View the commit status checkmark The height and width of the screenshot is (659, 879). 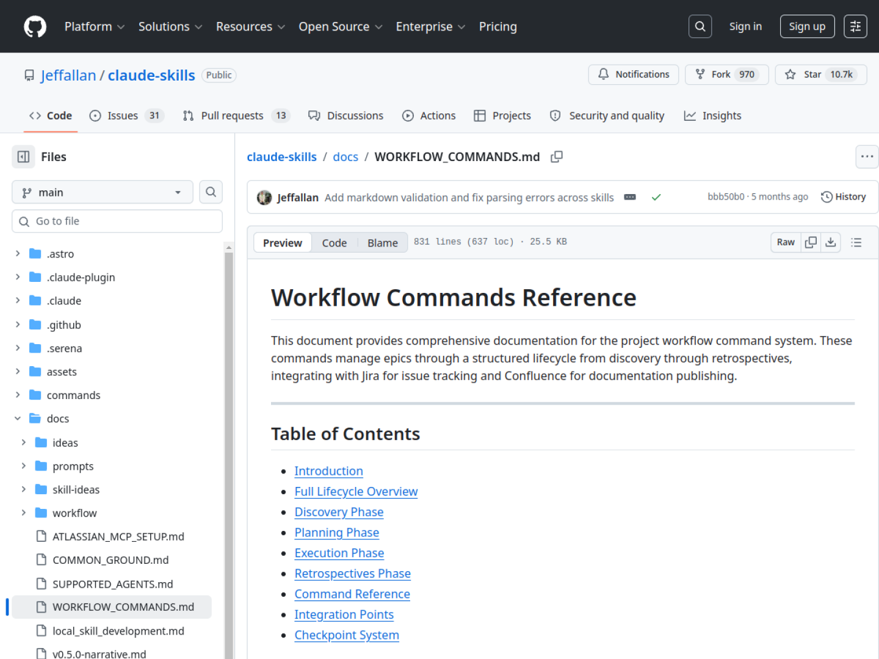[656, 197]
